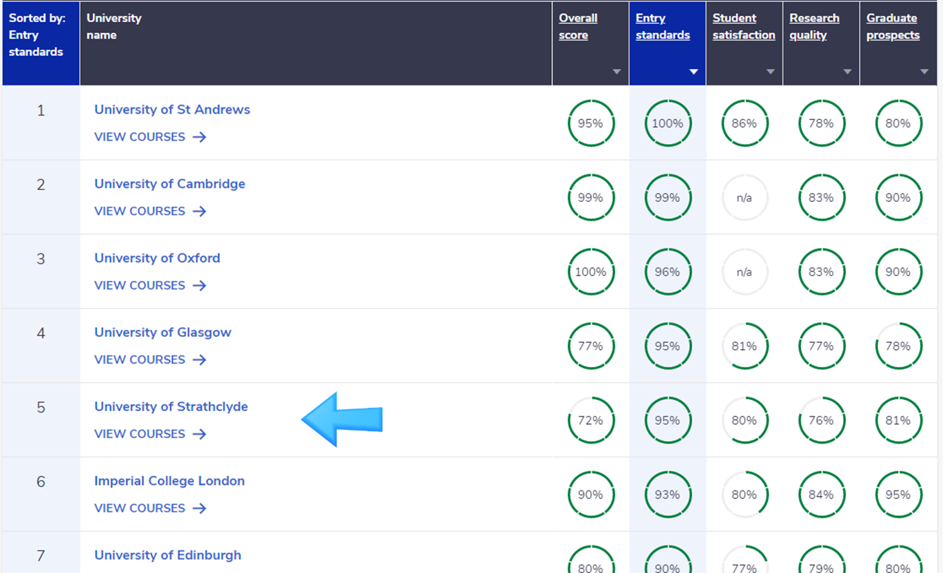View courses for University of Glasgow

tap(150, 360)
